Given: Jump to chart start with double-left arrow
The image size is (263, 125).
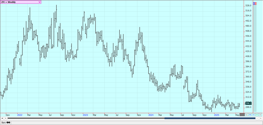Looking at the screenshot, I should (2, 118).
